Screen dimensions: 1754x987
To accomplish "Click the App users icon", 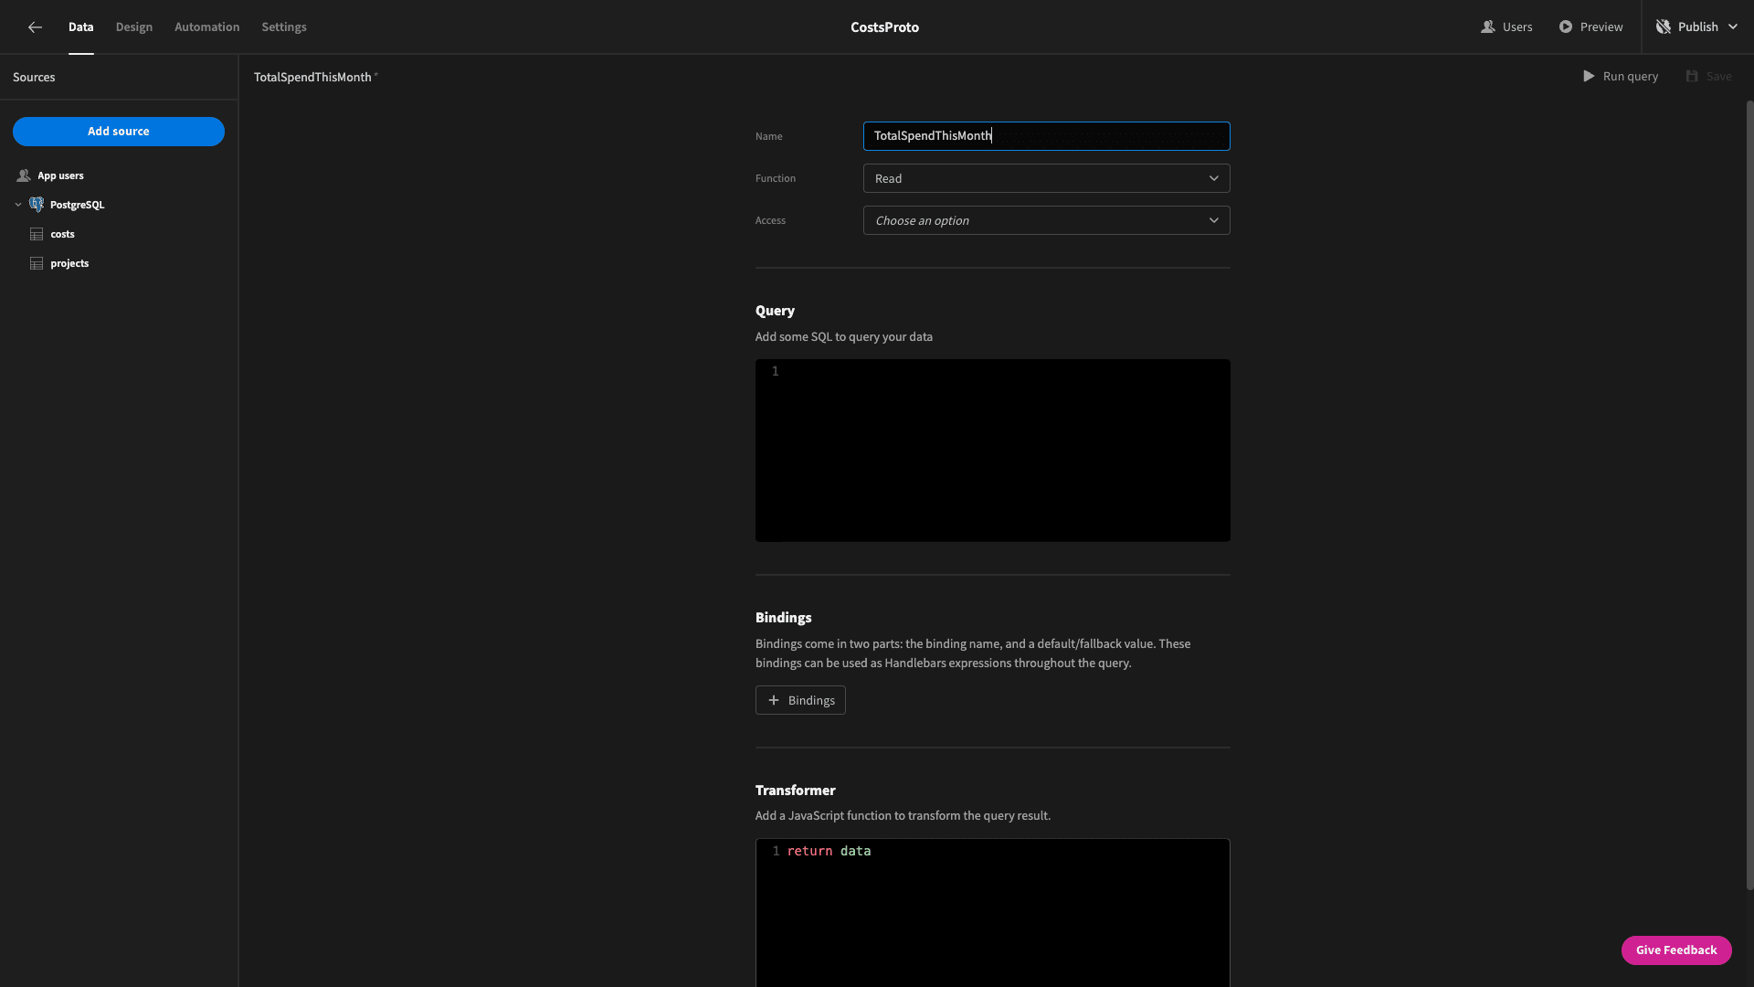I will [24, 176].
